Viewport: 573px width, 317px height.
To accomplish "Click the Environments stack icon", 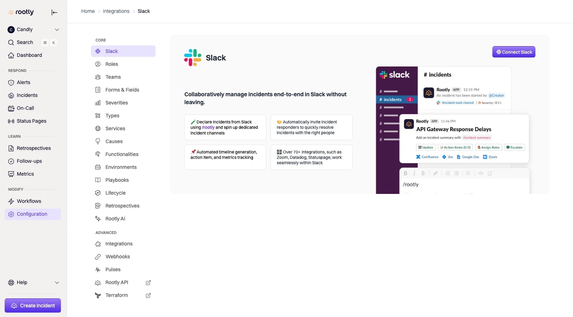I will (98, 167).
